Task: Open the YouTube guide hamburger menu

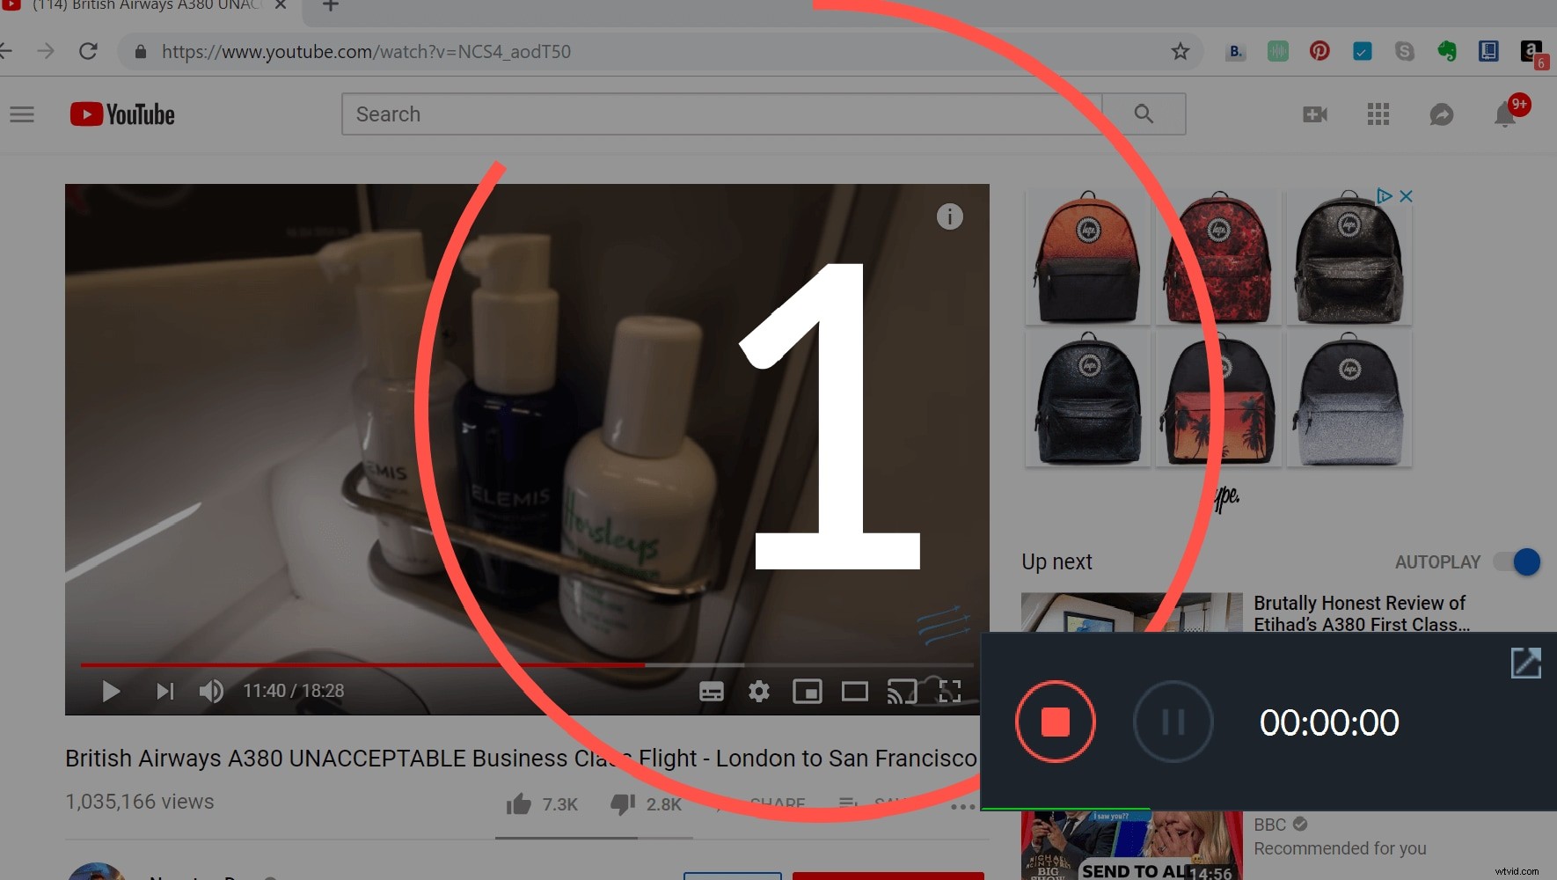Action: point(21,114)
